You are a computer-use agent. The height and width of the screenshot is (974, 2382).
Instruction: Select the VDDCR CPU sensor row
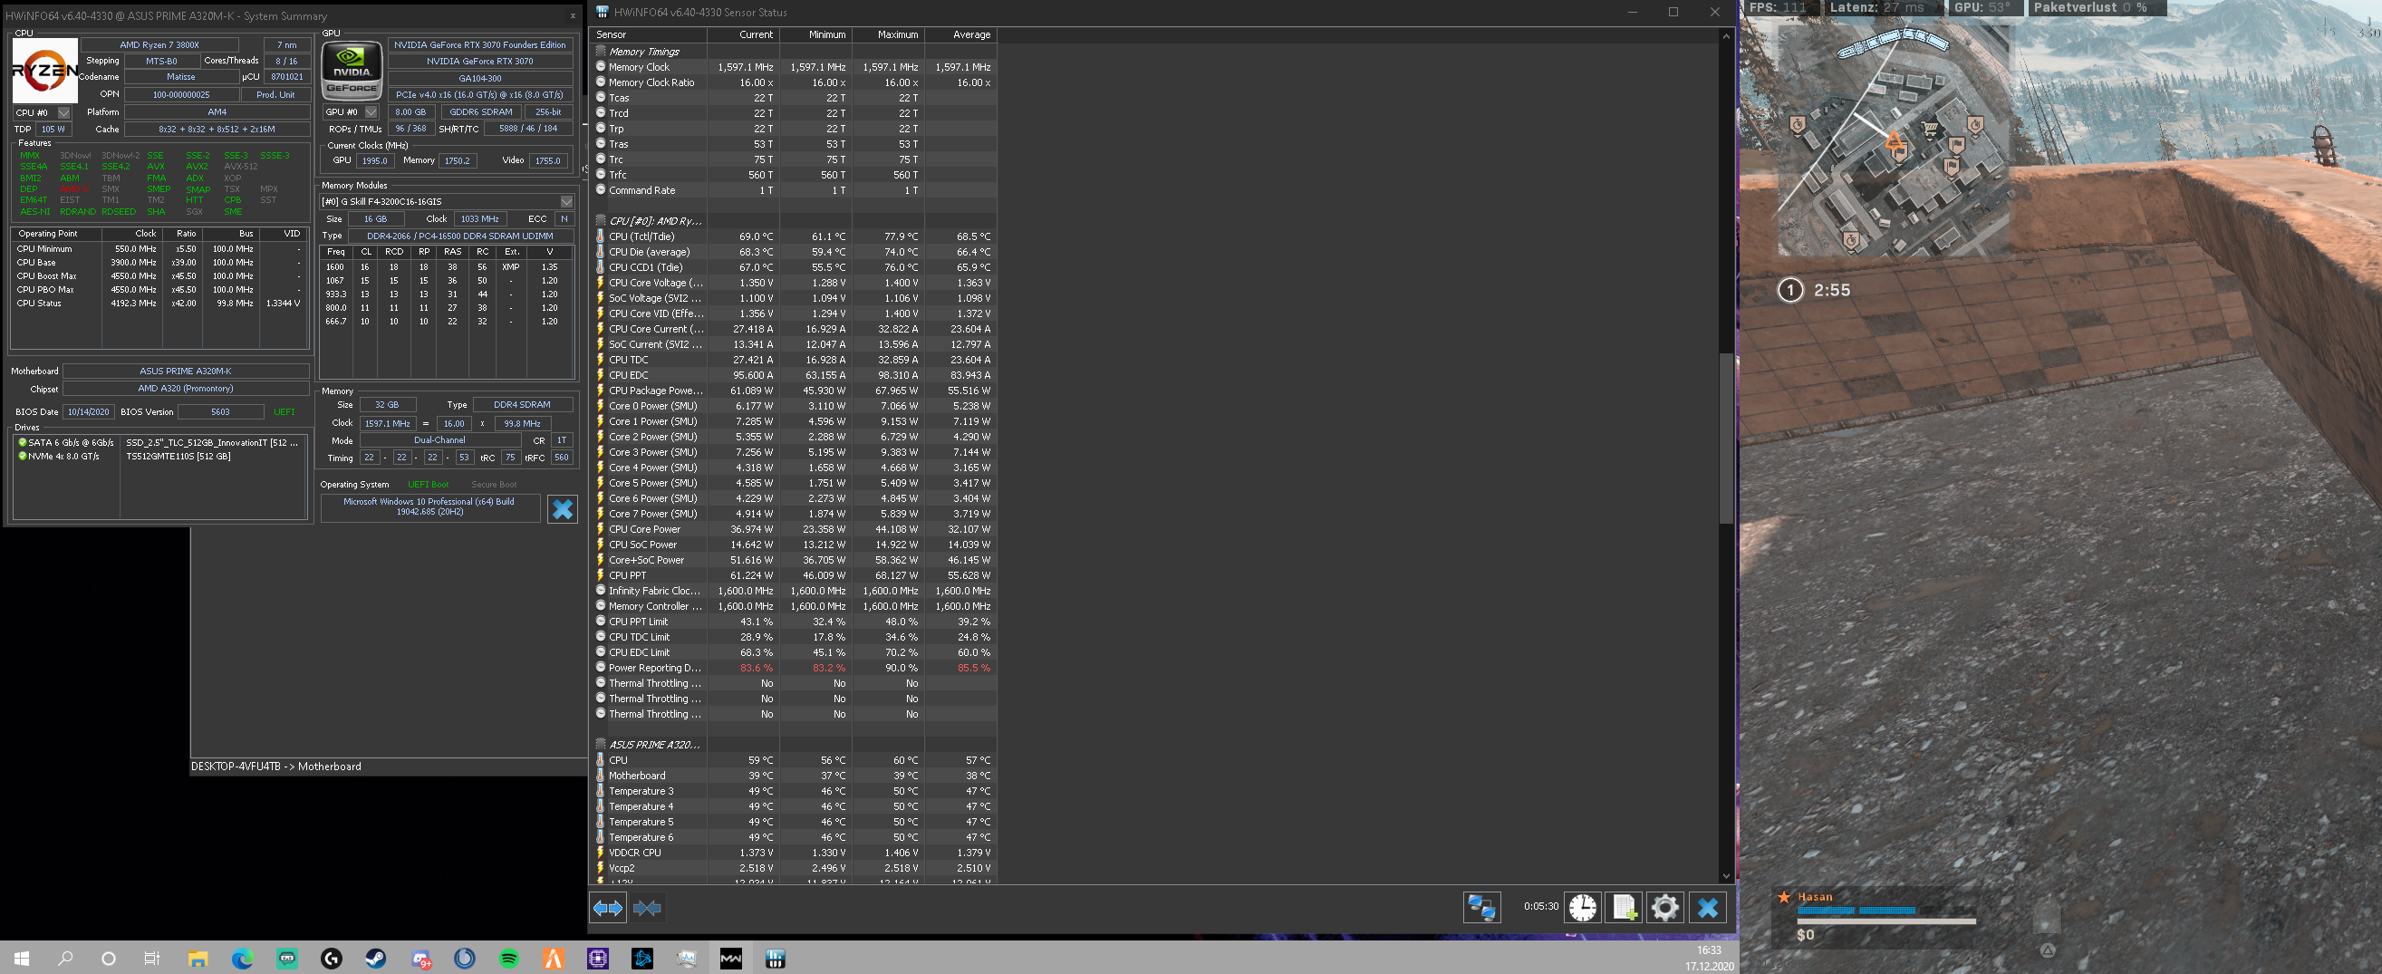[795, 853]
